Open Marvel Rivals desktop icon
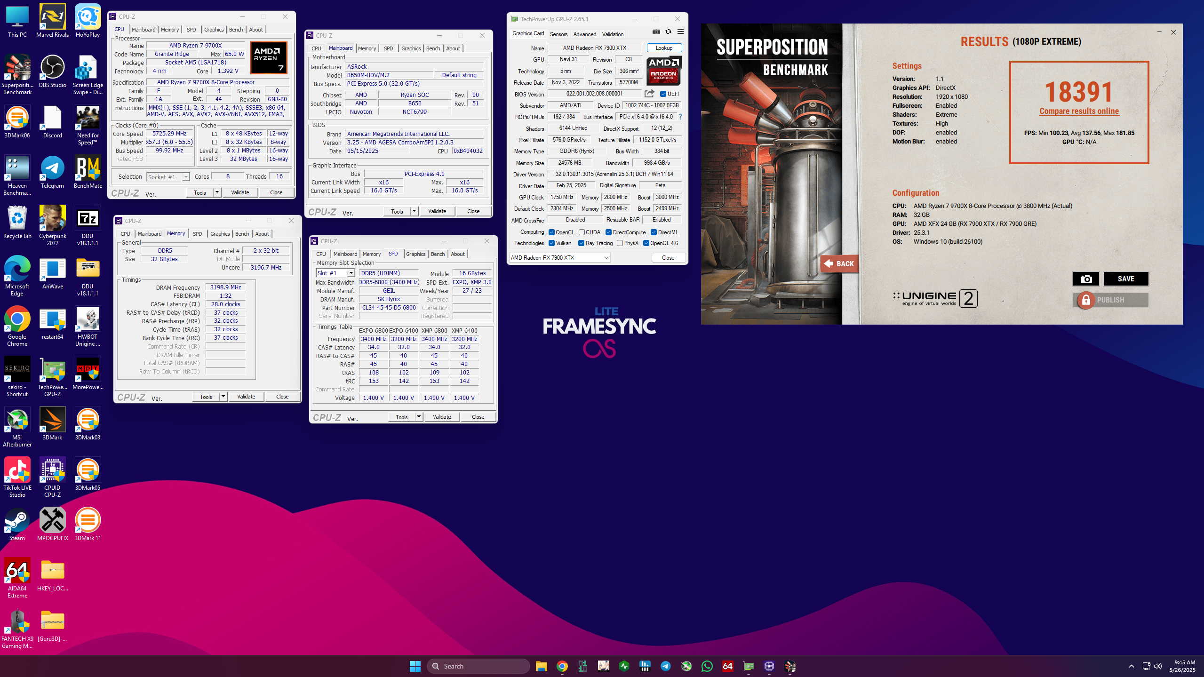This screenshot has height=677, width=1204. coord(52,21)
